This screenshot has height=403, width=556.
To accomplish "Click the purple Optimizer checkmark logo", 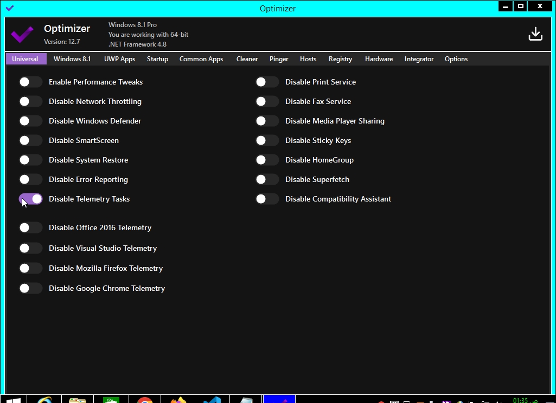I will click(22, 34).
